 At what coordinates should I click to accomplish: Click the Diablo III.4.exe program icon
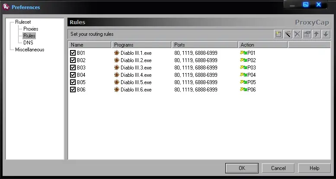[117, 75]
